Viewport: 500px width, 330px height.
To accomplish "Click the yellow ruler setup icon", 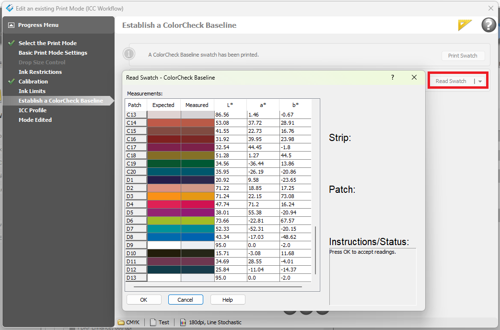I will [465, 24].
